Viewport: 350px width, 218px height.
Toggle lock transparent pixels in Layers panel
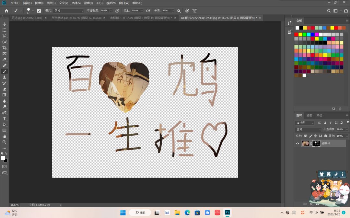[x=305, y=136]
